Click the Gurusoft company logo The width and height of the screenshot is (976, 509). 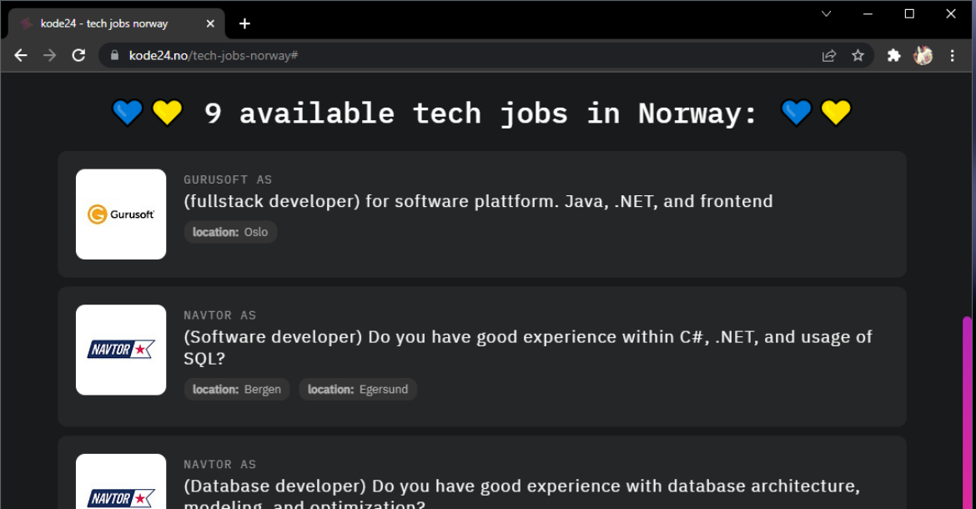pos(120,214)
